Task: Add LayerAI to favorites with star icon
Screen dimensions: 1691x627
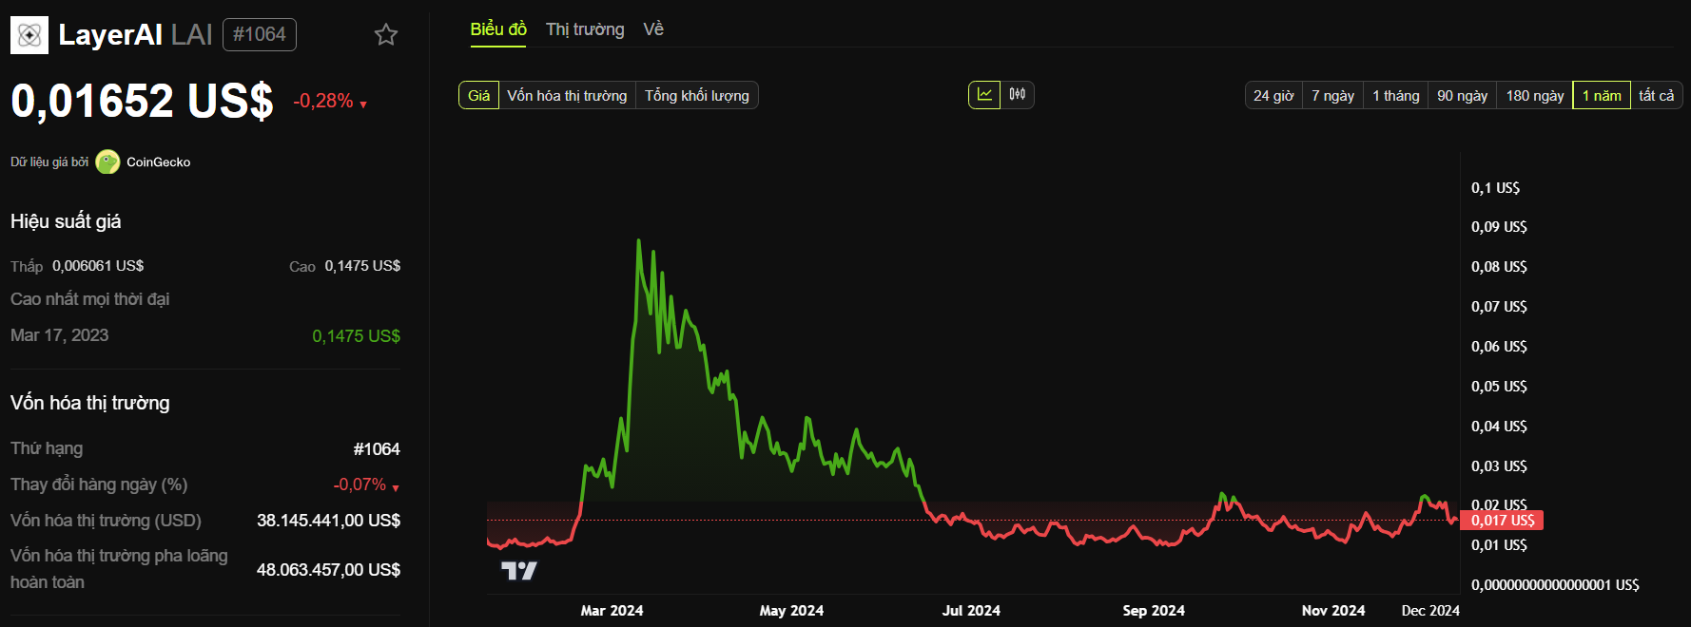Action: pos(385,35)
